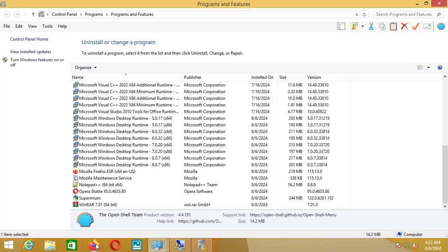
Task: Expand the breadcrumb arrow after Control Panel
Action: 81,14
